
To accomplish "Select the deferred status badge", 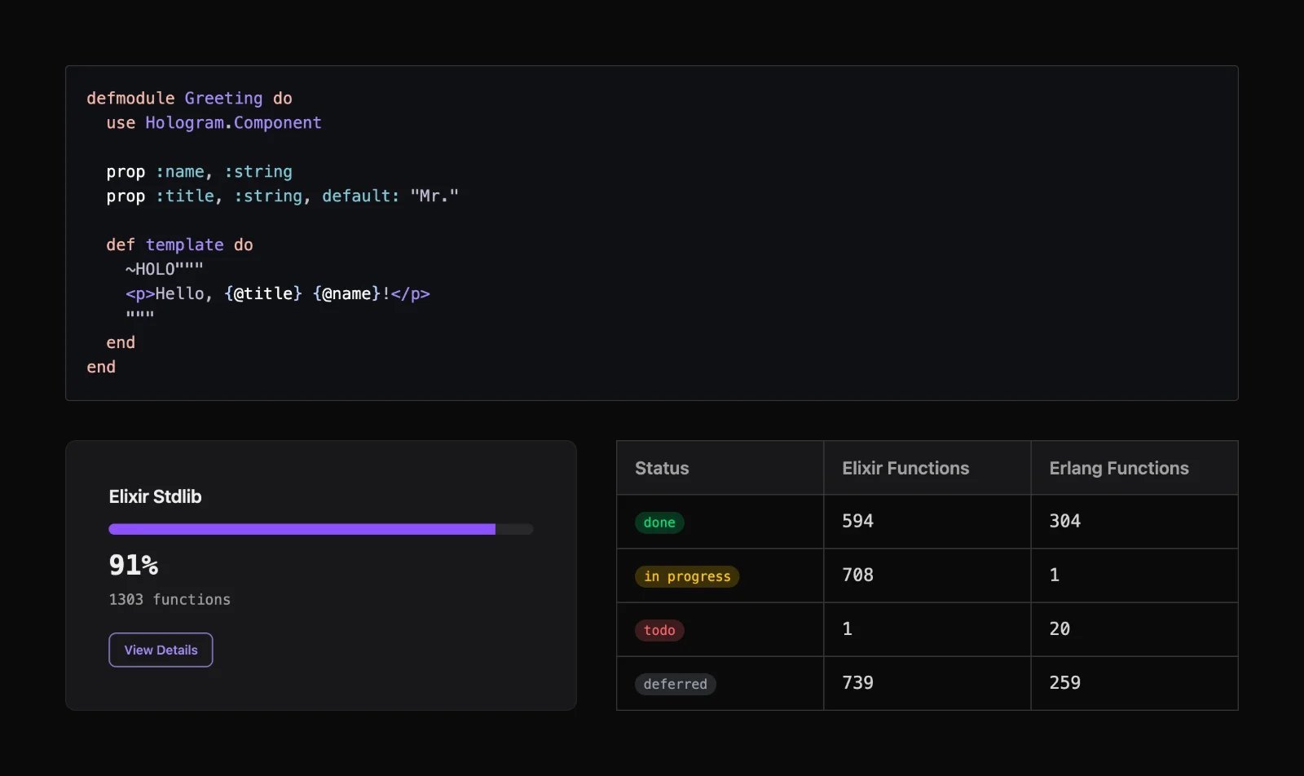I will point(676,684).
